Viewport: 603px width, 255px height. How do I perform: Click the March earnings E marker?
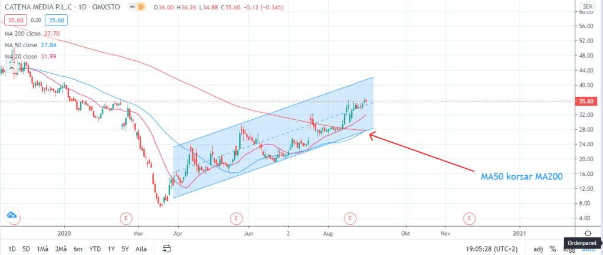click(x=126, y=218)
